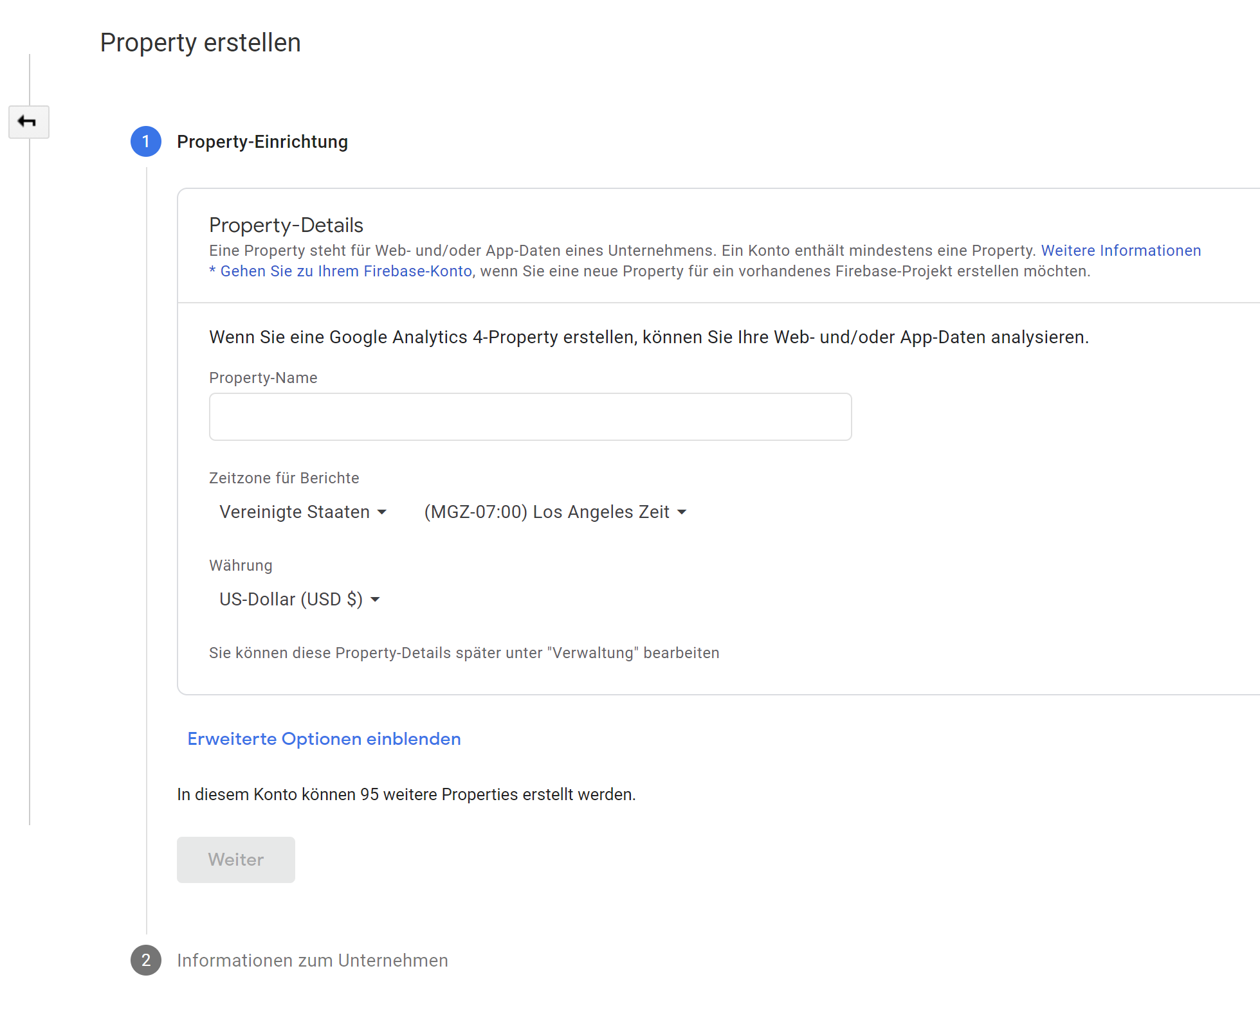Click the Property erstellen page title
Screen dimensions: 1260x1018
coord(200,42)
